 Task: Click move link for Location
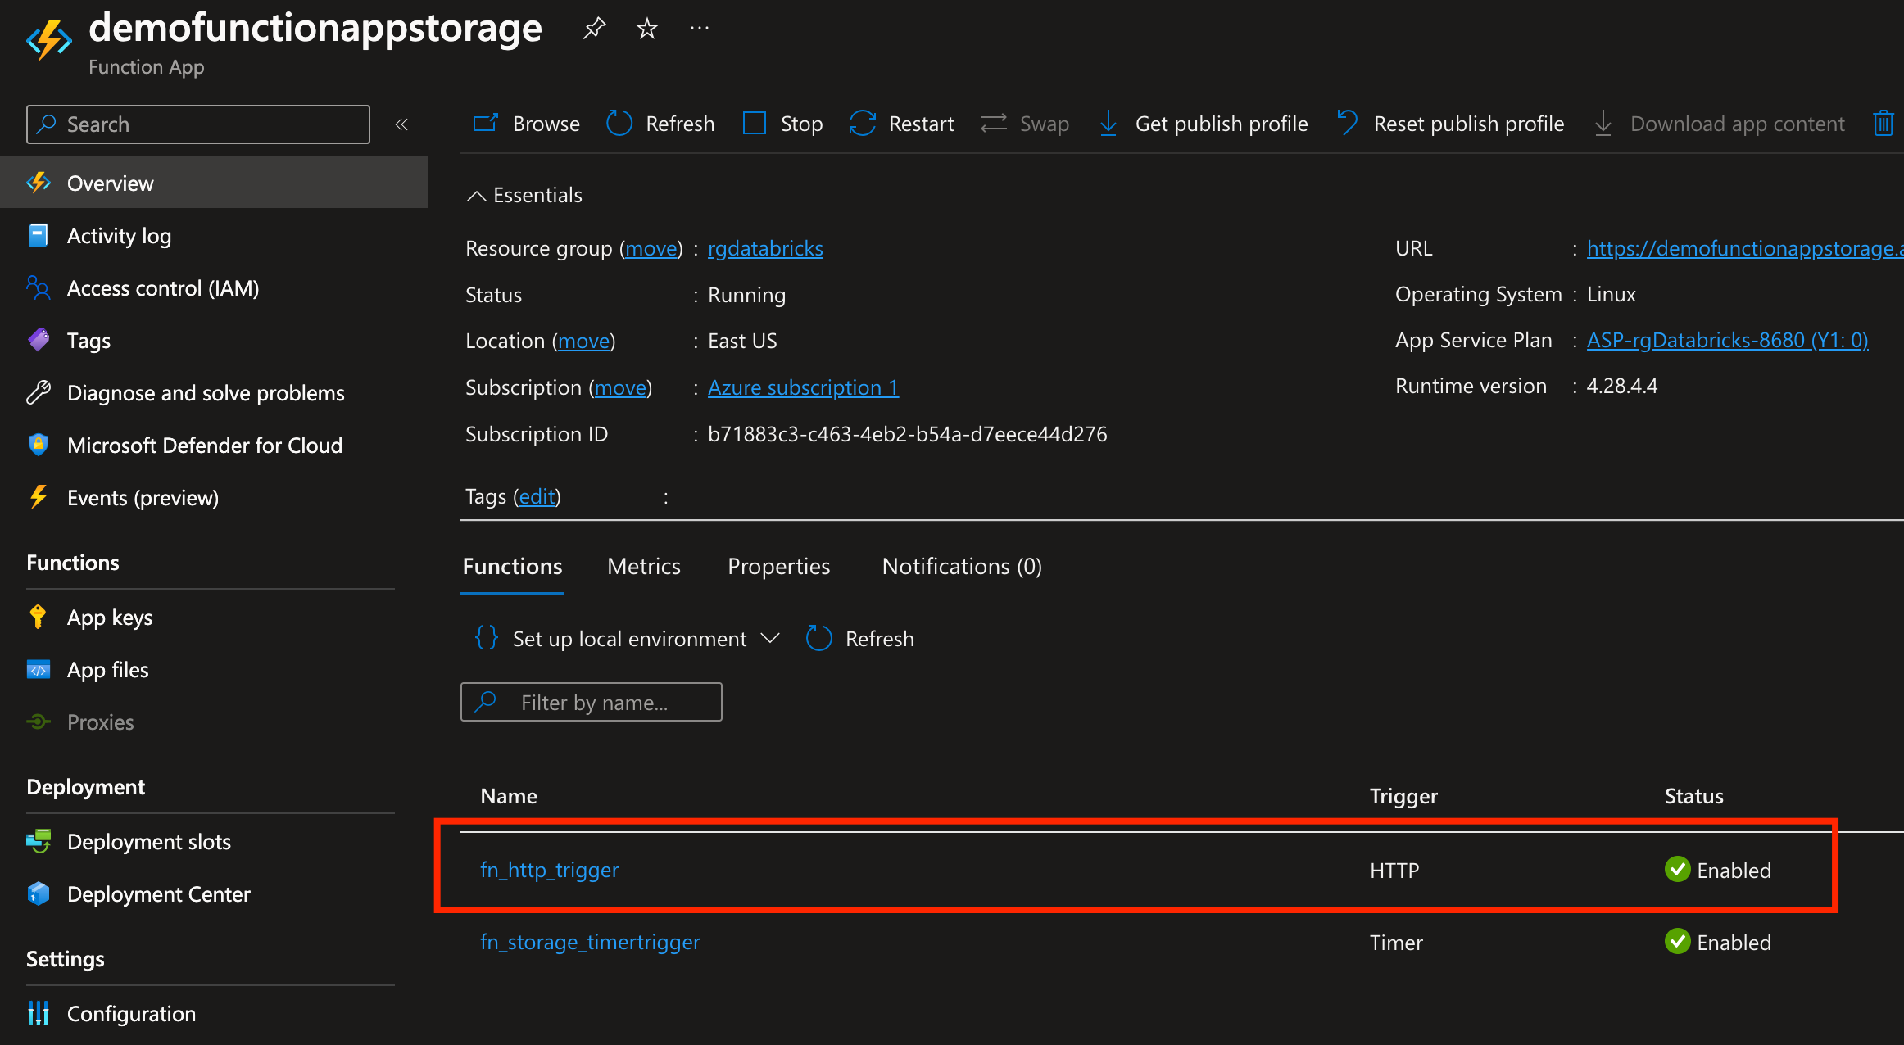coord(584,341)
